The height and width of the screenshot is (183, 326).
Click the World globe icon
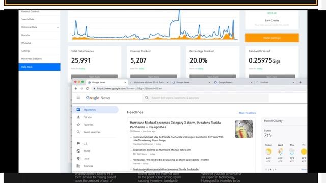[x=78, y=151]
